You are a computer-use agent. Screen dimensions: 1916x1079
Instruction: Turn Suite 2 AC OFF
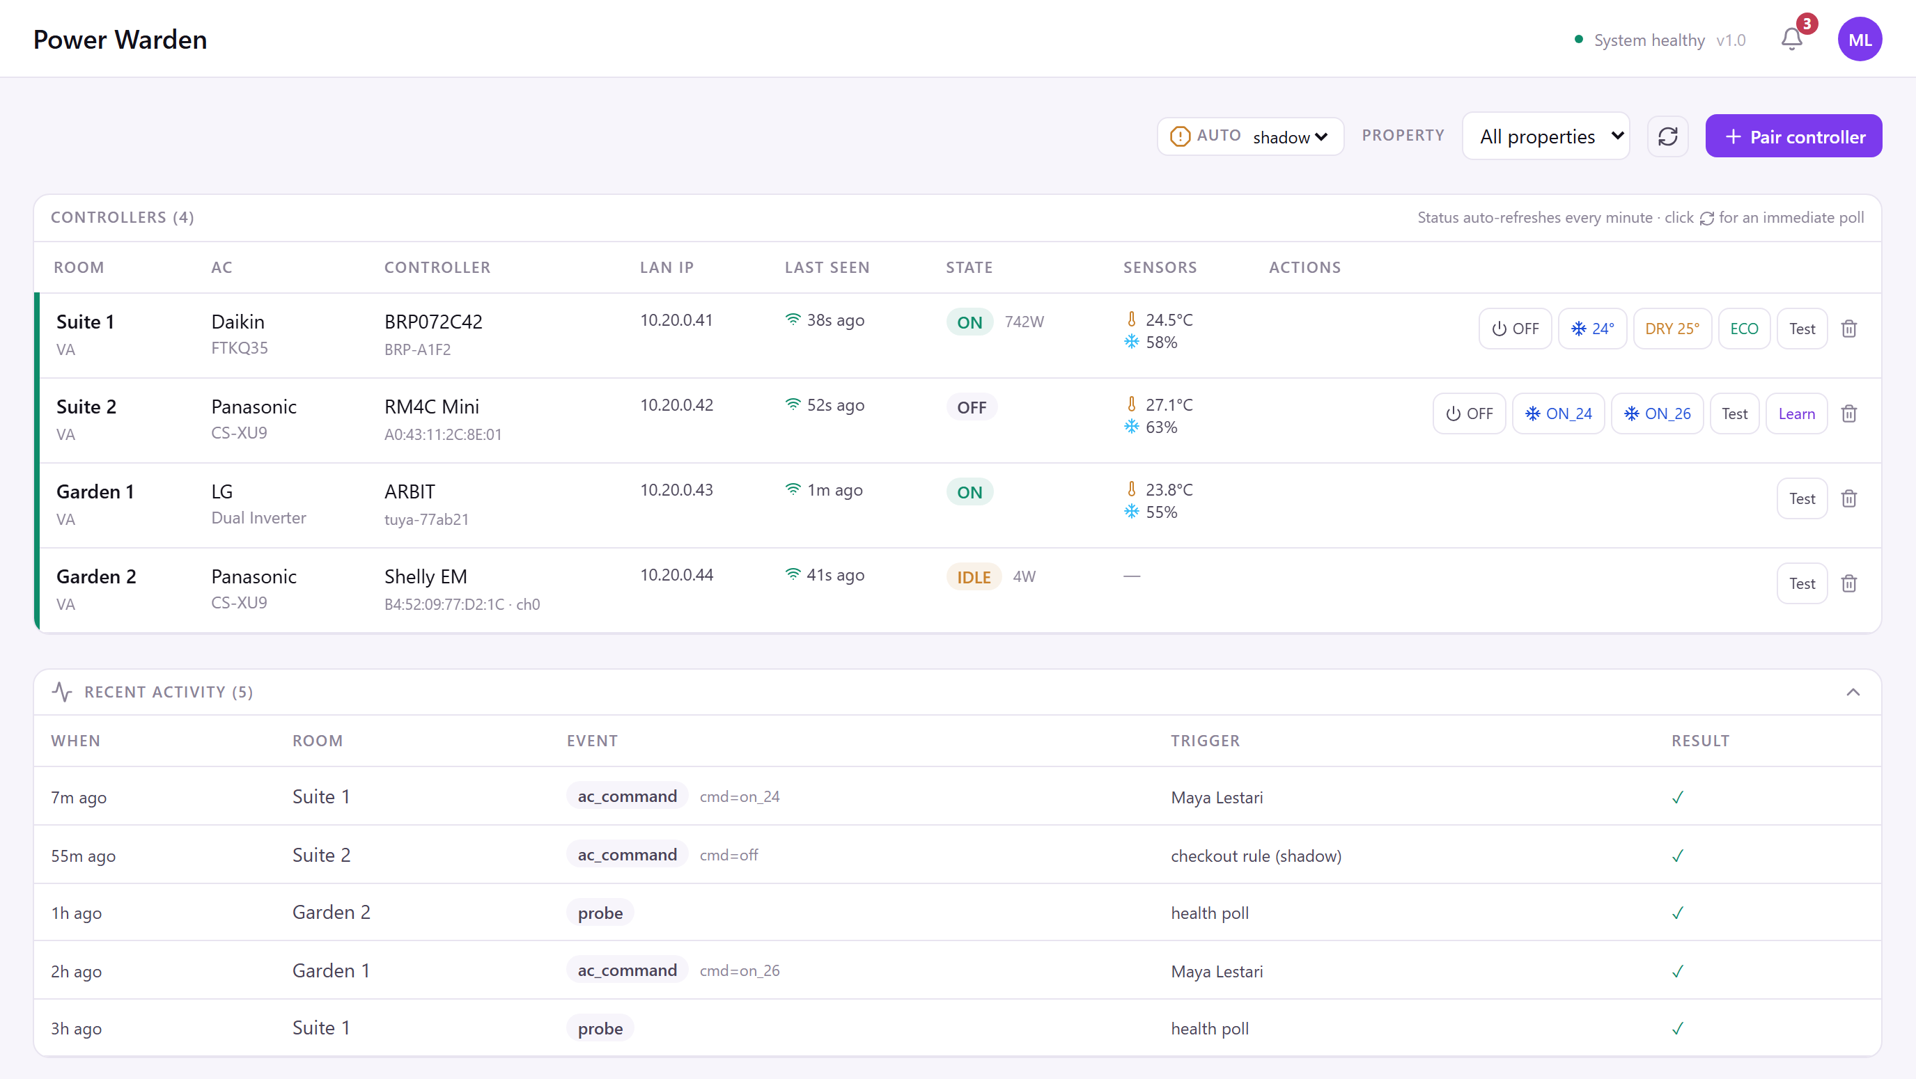pos(1469,414)
